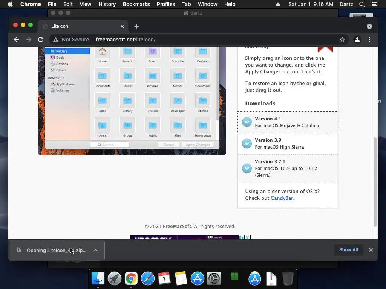Open the Applications folder in the Dock
Screen dimensions: 386x289
pos(255,278)
